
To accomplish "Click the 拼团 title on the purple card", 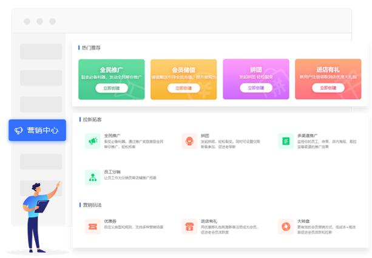I will click(256, 70).
